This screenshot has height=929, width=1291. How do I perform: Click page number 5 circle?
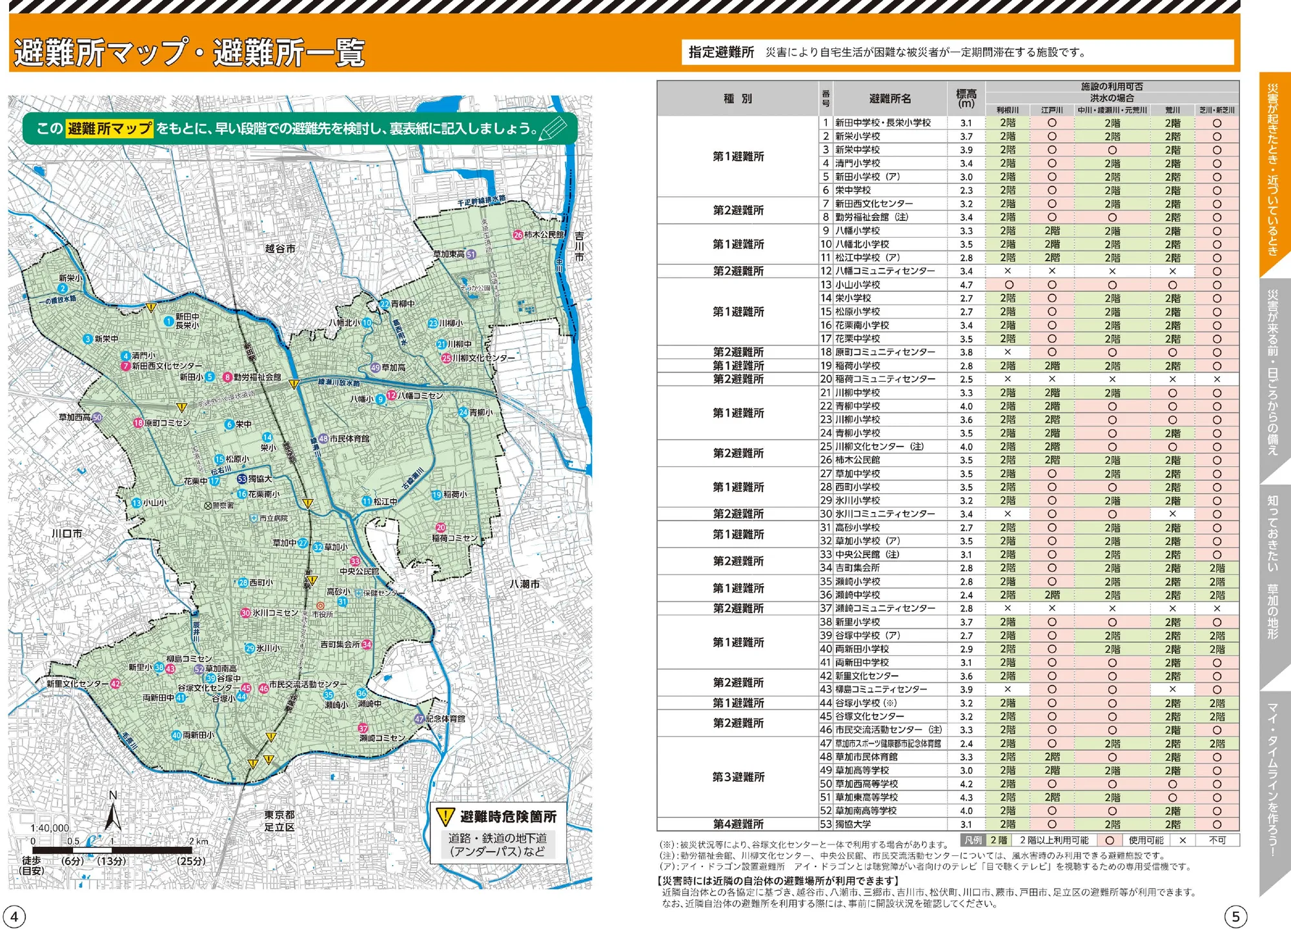click(x=1235, y=917)
